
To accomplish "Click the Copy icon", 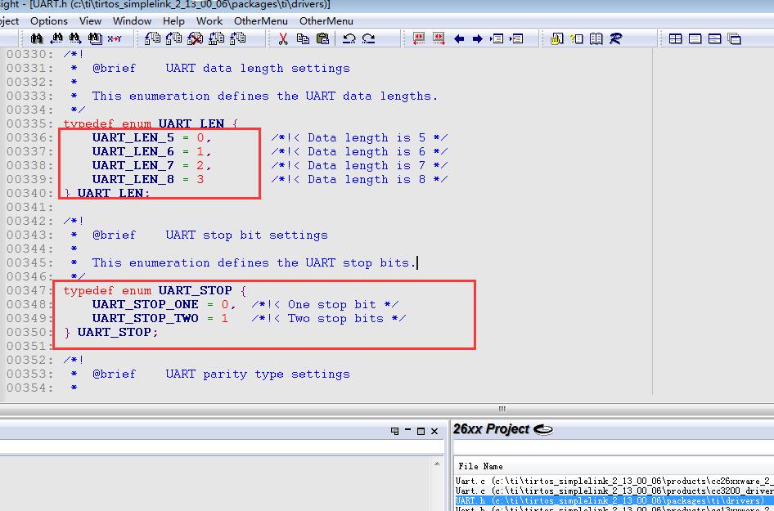I will tap(303, 38).
